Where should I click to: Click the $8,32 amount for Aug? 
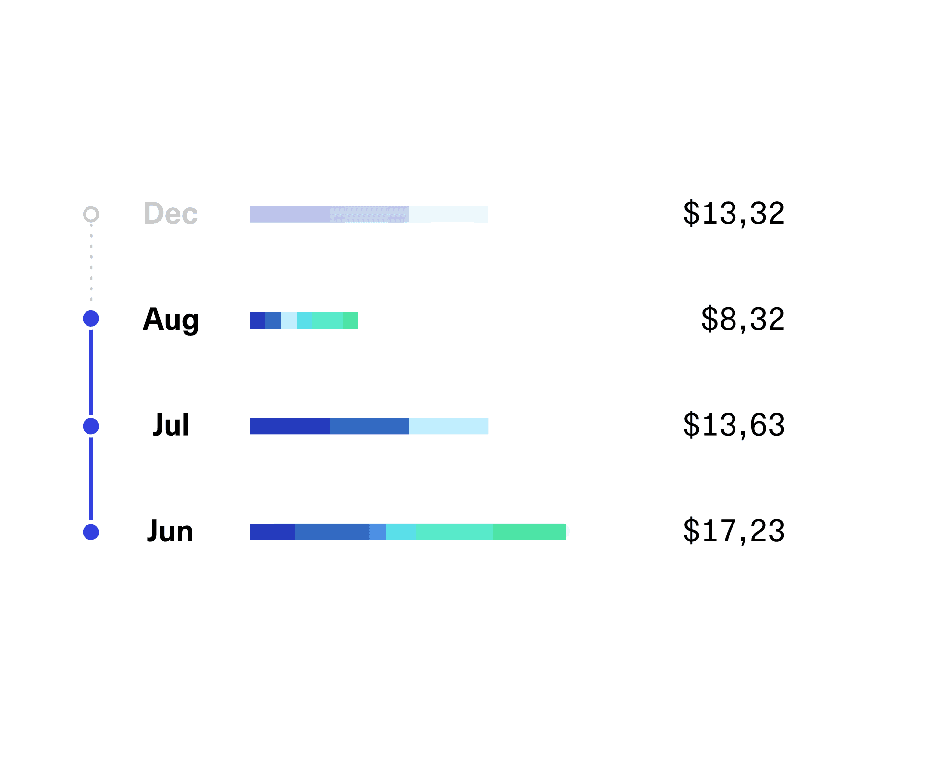point(743,319)
